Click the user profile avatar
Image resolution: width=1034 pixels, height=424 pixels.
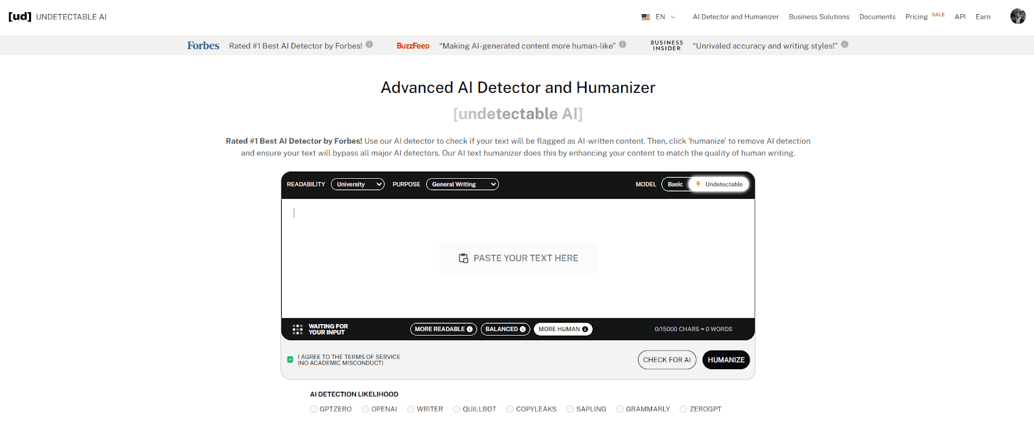[1018, 17]
